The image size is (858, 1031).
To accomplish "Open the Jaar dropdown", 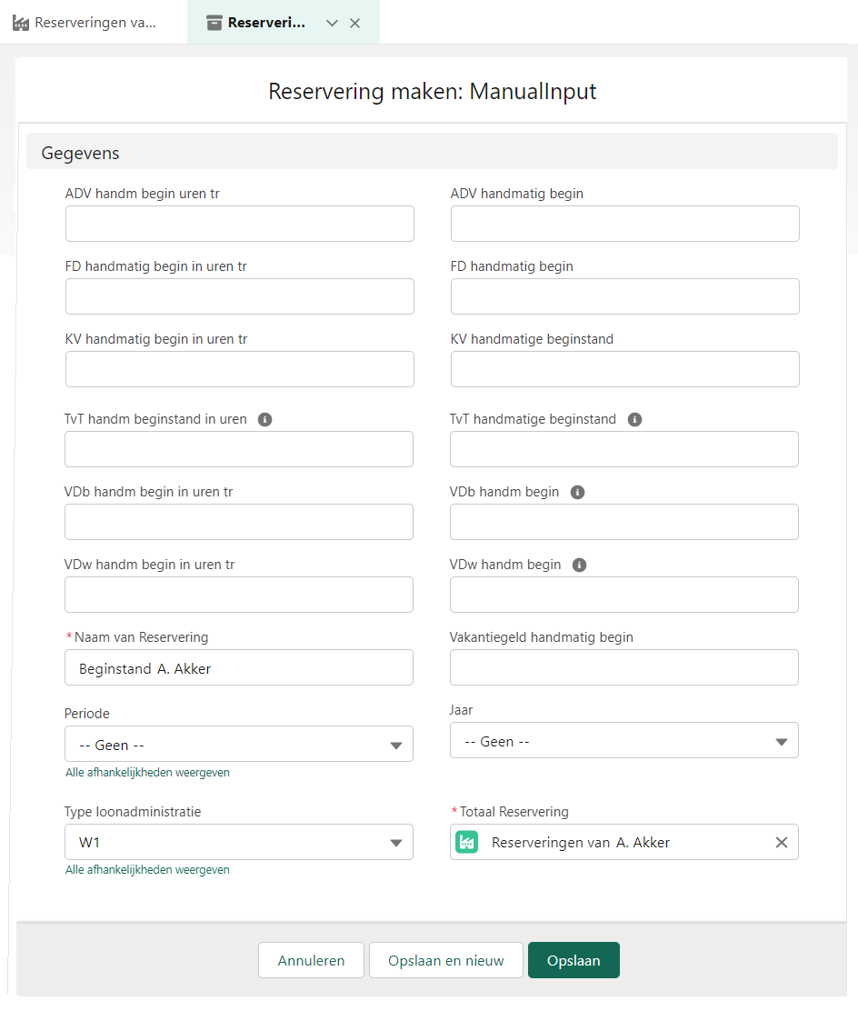I will [x=624, y=740].
